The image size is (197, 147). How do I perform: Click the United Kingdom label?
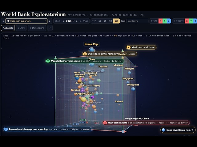pos(94,103)
